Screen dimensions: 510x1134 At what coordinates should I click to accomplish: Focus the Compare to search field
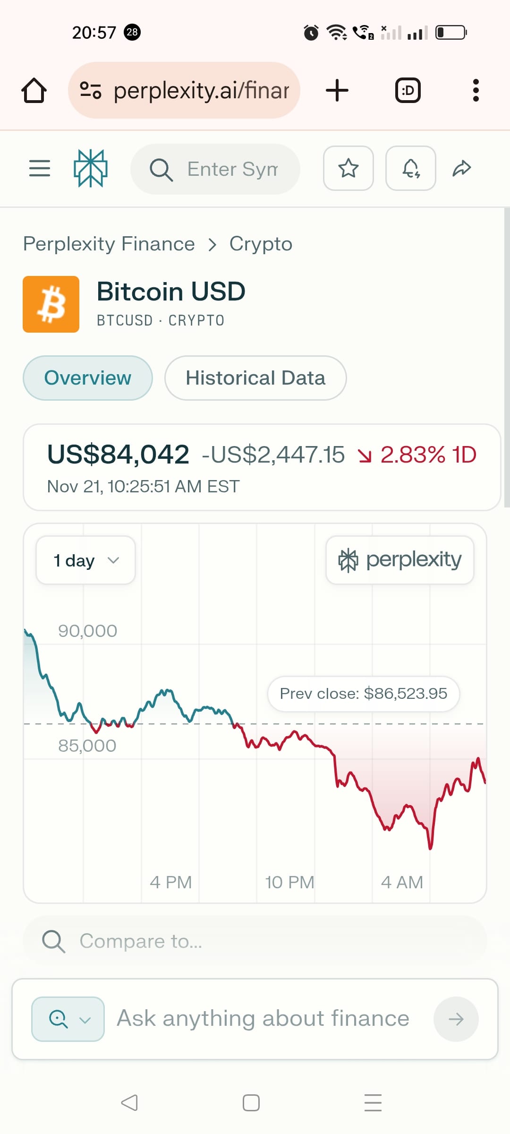(255, 941)
